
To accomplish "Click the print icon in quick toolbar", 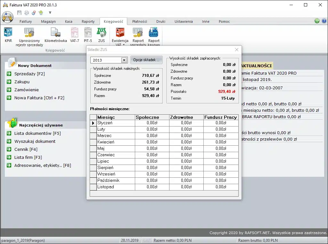I will [27, 13].
